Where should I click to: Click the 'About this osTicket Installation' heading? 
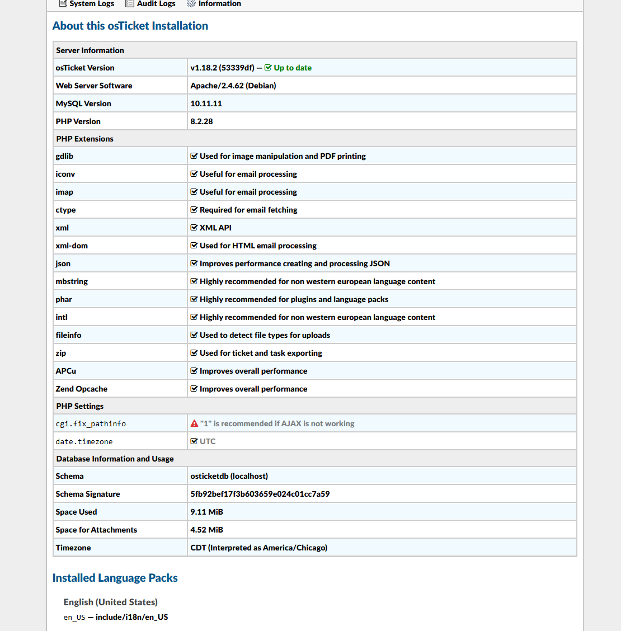tap(130, 26)
